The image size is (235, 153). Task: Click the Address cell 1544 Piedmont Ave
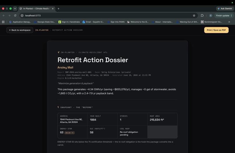(73, 119)
